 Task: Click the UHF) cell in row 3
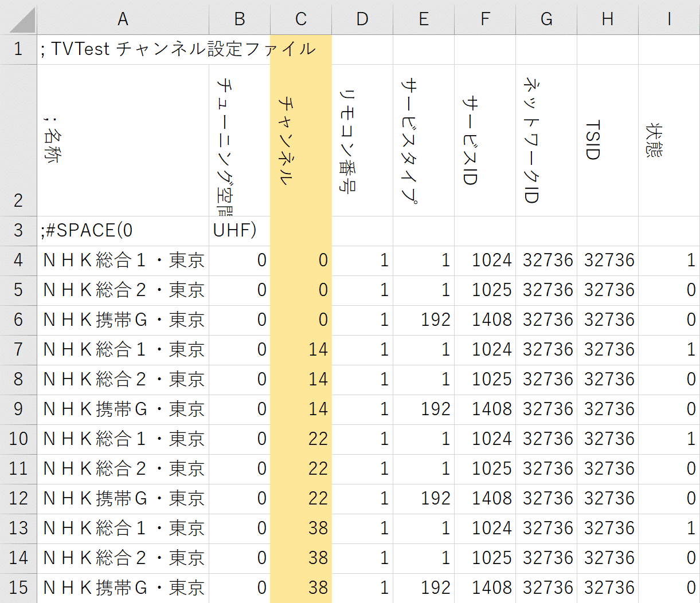point(240,231)
